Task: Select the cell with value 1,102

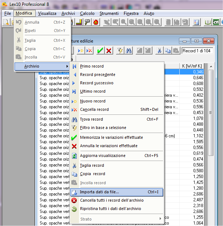Action: coord(192,136)
